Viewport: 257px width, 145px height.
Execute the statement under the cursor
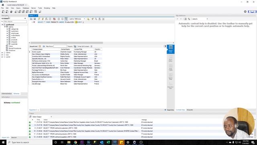coord(43,19)
